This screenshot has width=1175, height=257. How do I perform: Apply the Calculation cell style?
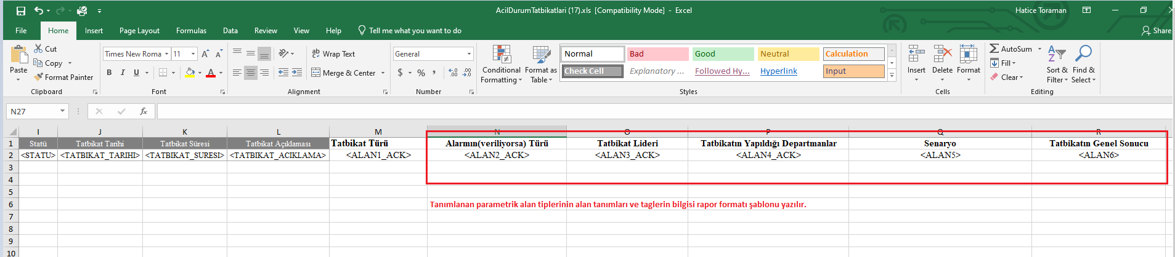853,54
